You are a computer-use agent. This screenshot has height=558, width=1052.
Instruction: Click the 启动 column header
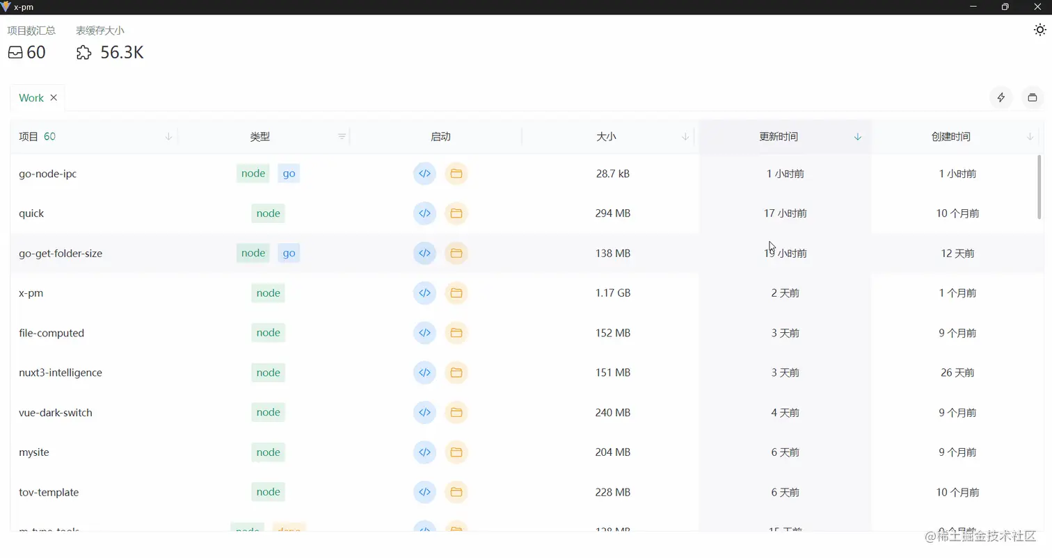(440, 137)
